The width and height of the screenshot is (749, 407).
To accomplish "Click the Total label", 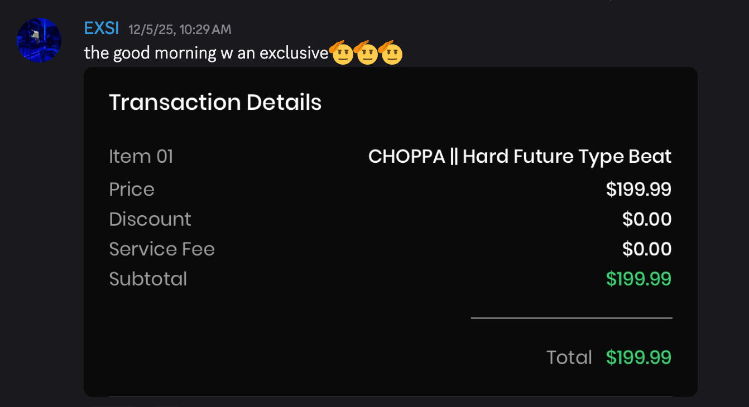I will [569, 357].
